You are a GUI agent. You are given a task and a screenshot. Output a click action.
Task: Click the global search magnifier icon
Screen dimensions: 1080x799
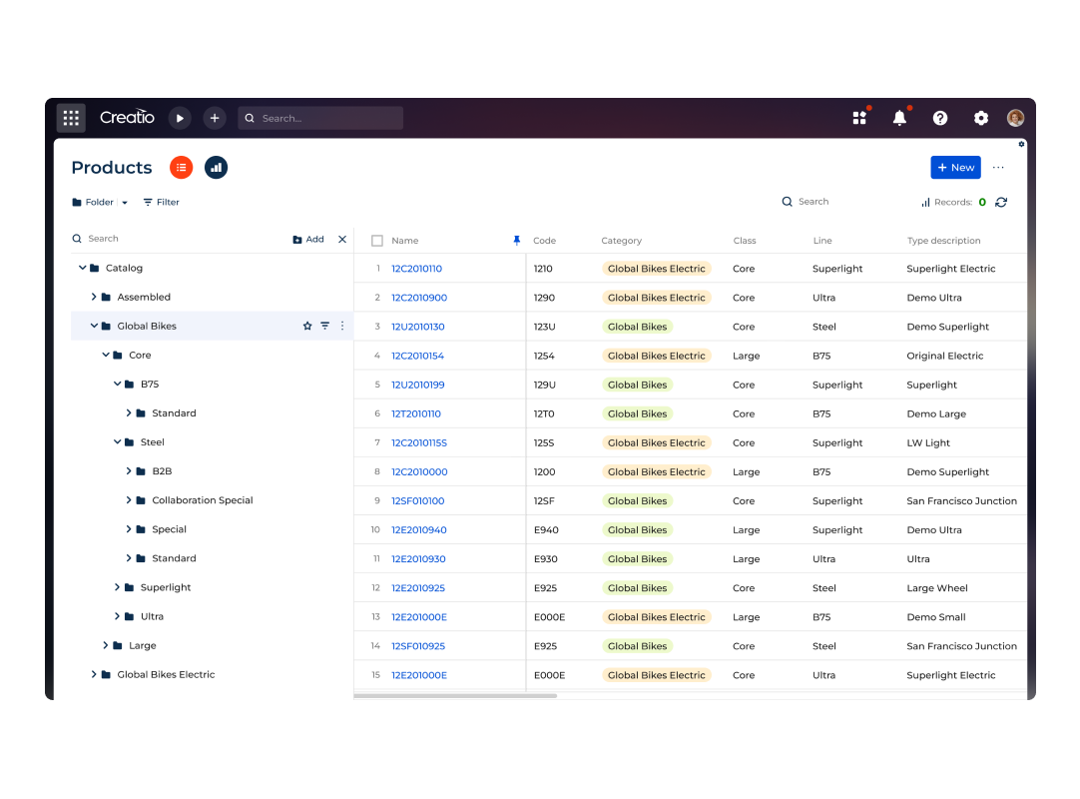pyautogui.click(x=250, y=118)
